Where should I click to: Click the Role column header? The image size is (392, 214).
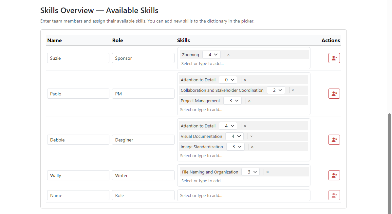tap(118, 41)
